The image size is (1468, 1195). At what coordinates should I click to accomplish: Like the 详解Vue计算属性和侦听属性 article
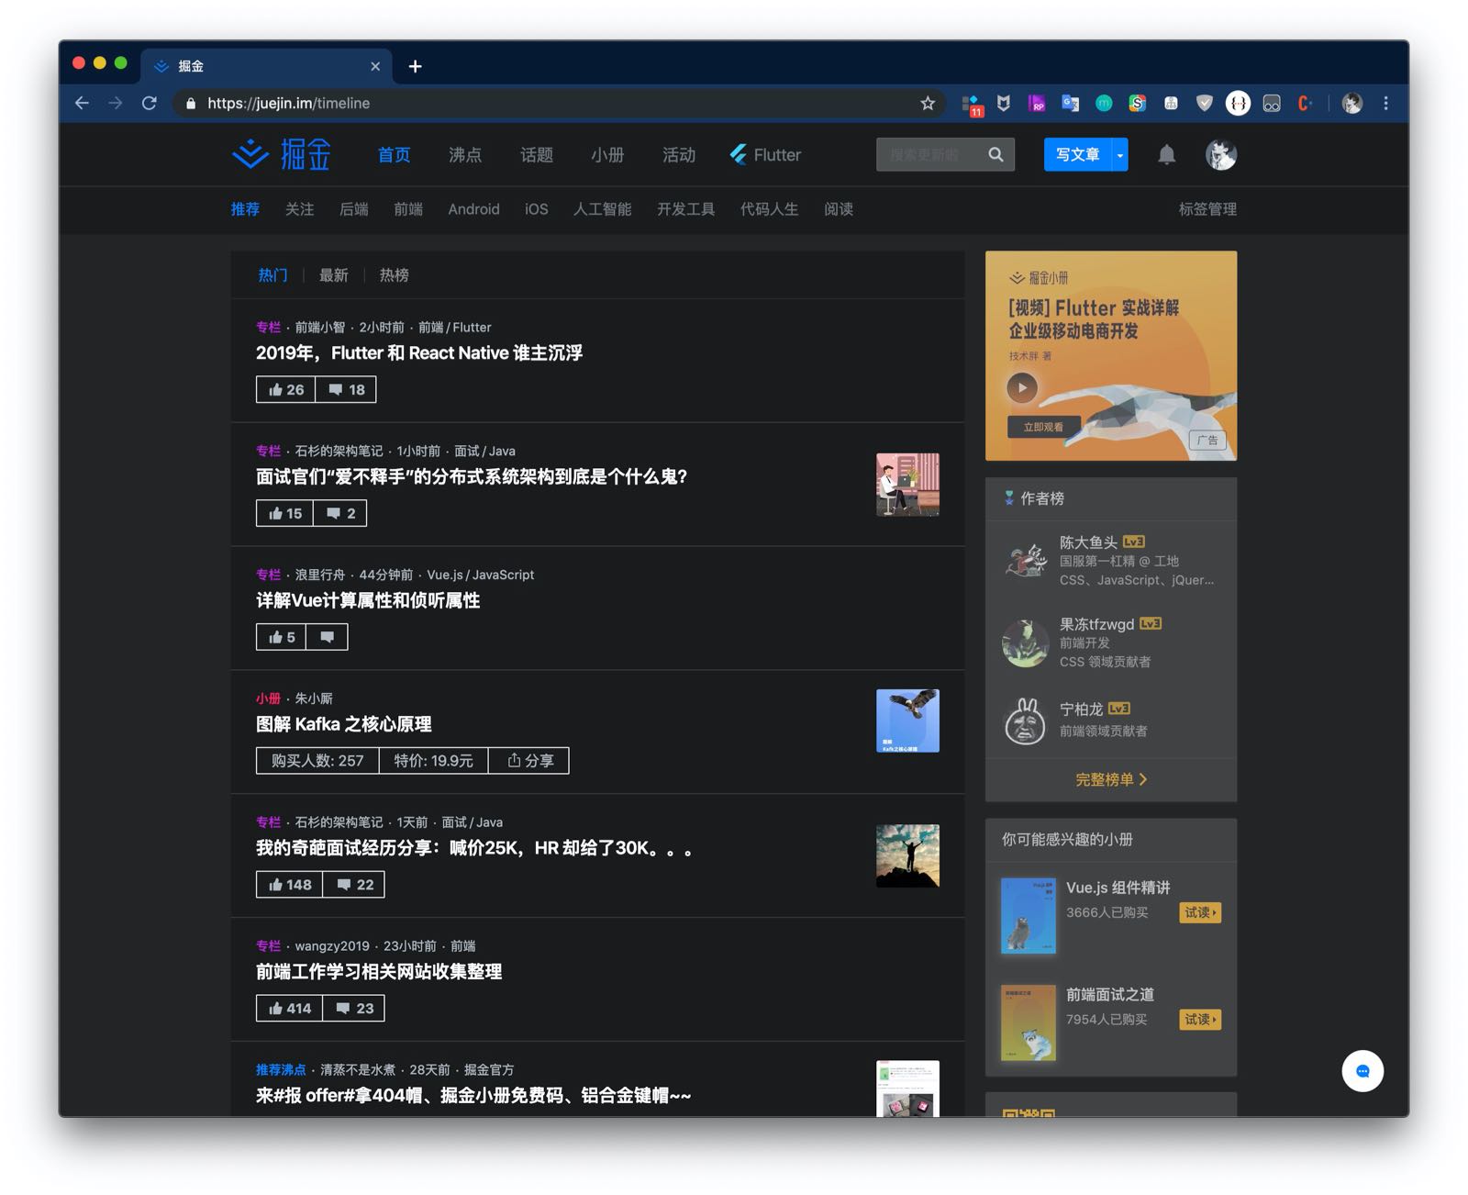click(x=282, y=637)
